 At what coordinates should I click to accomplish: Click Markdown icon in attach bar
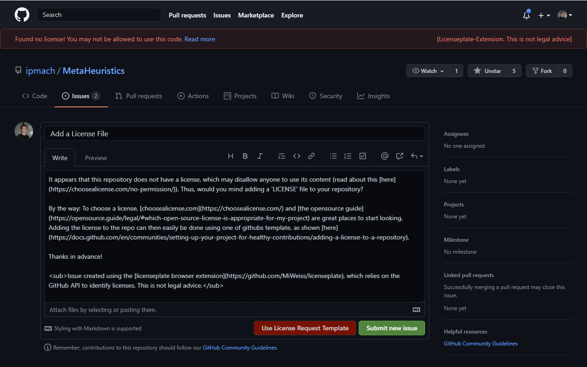(x=416, y=310)
